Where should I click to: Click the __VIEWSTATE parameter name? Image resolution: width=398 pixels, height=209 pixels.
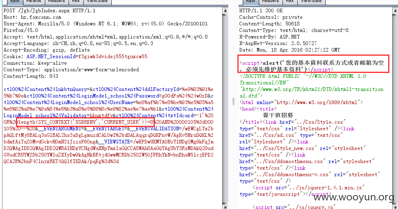[x=114, y=142]
